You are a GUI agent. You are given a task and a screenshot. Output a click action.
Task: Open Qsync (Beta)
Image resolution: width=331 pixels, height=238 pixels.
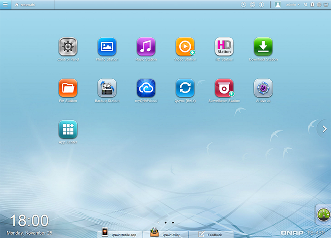[185, 88]
